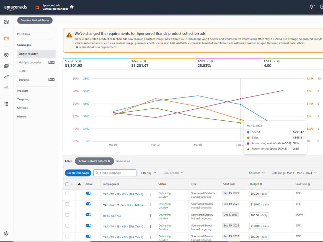The height and width of the screenshot is (242, 323).
Task: Open more options for LP - TM - SP - KEY campaign
Action: pyautogui.click(x=151, y=194)
